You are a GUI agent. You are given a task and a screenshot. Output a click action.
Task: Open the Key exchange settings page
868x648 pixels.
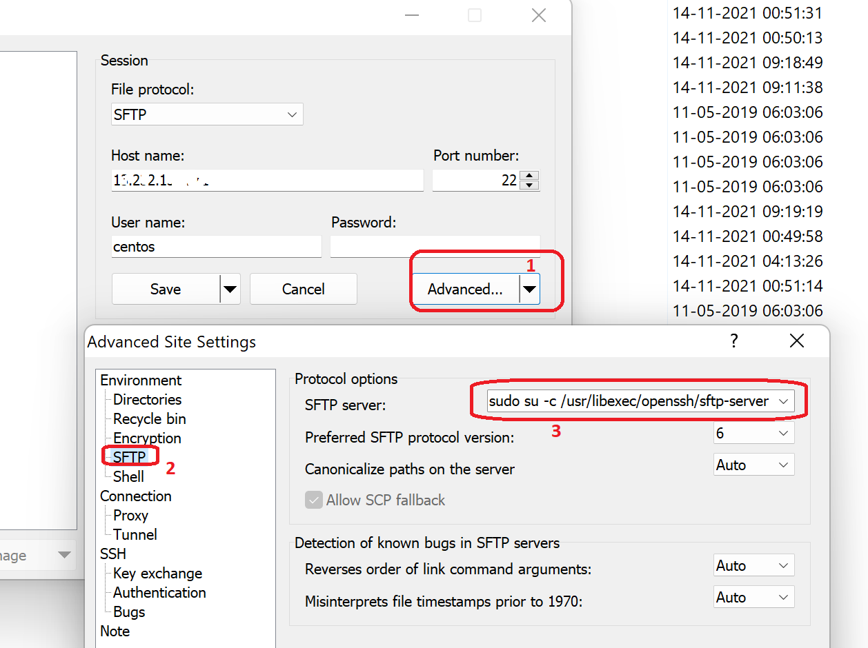(x=157, y=573)
